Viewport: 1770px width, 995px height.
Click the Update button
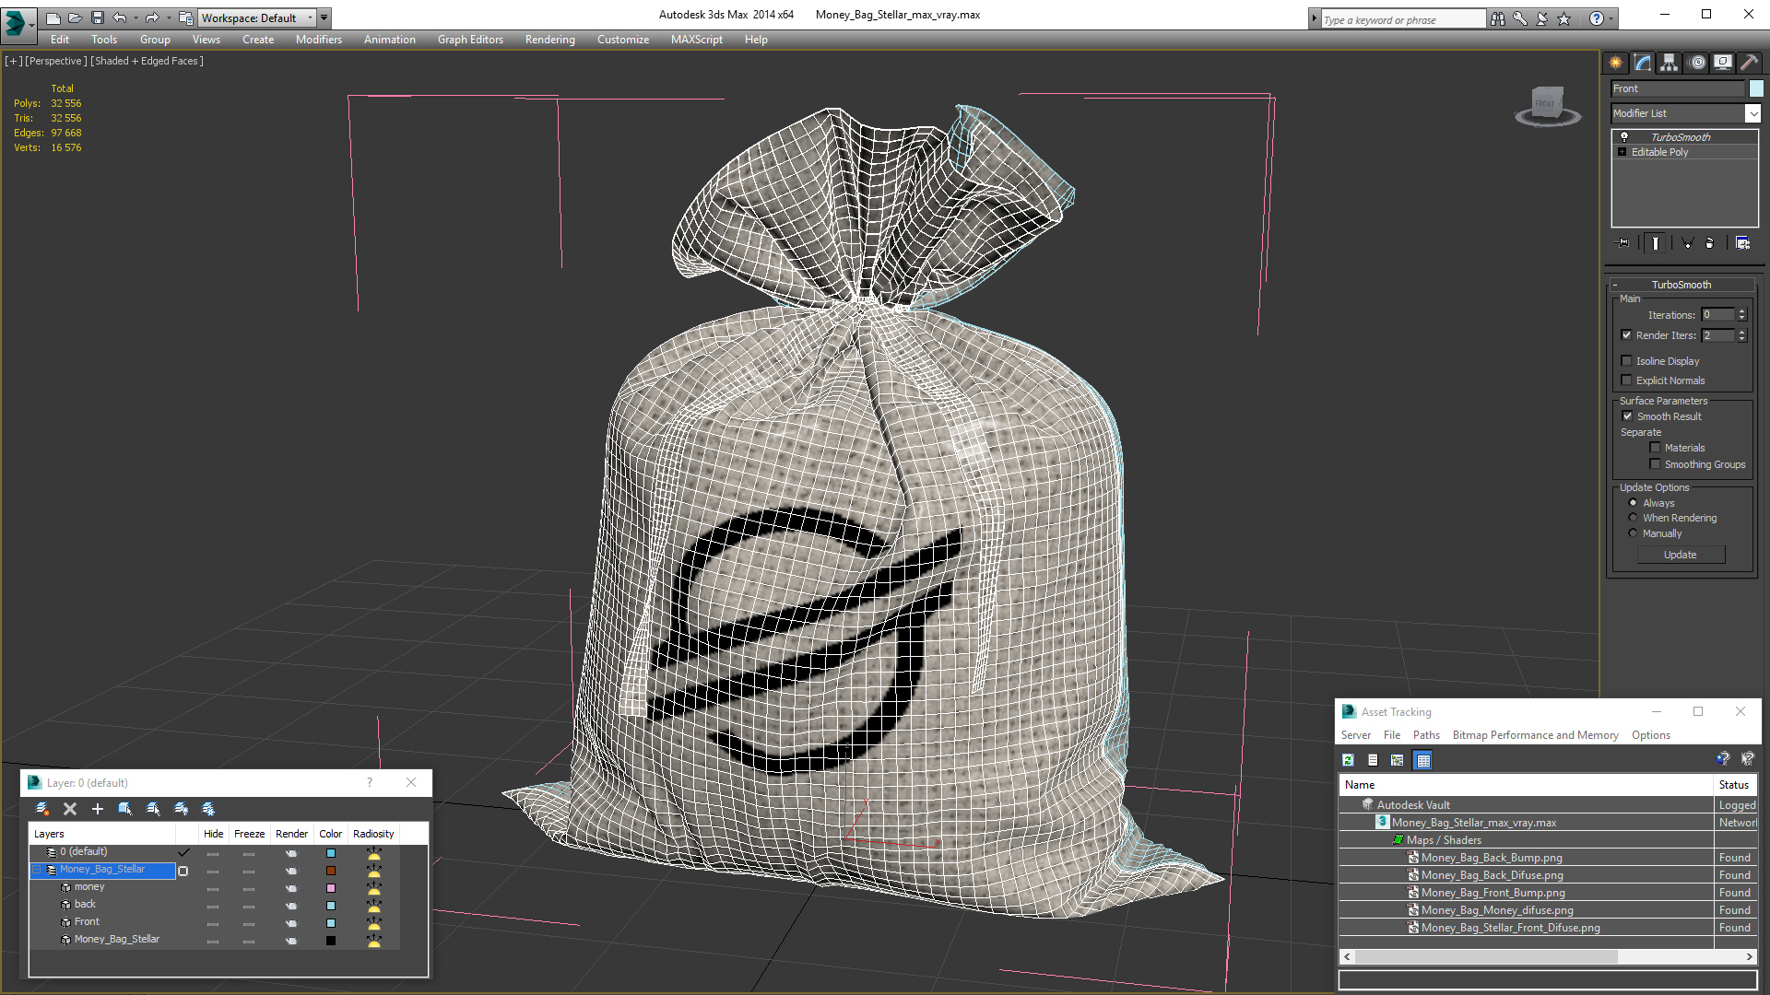(x=1681, y=555)
